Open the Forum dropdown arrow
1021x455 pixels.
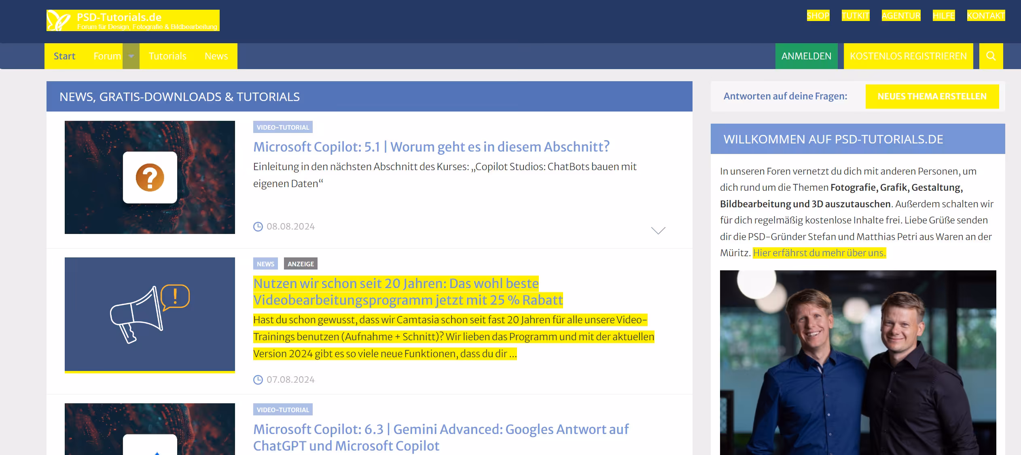coord(130,56)
